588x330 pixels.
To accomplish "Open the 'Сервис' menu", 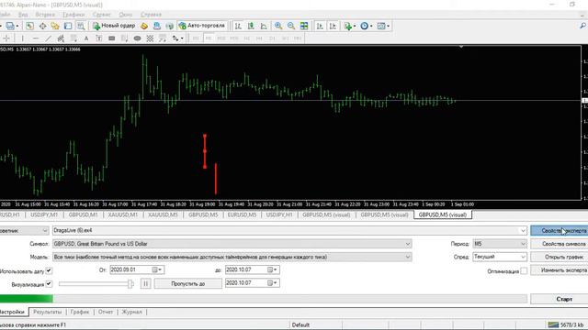I will 102,15.
